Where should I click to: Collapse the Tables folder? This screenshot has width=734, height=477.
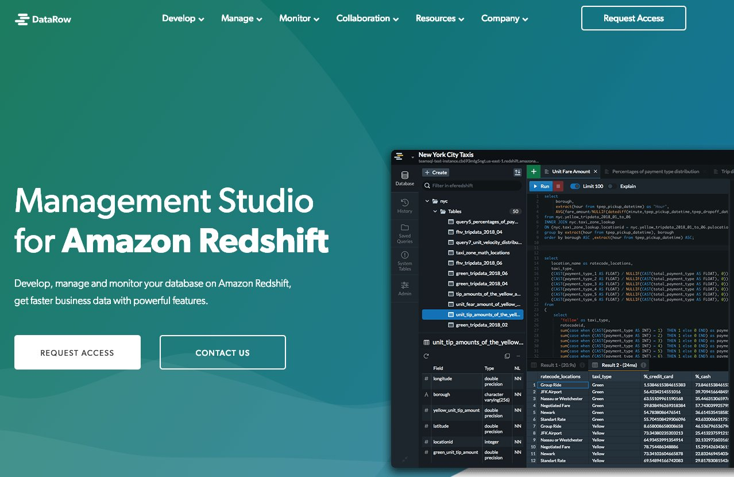pyautogui.click(x=435, y=211)
